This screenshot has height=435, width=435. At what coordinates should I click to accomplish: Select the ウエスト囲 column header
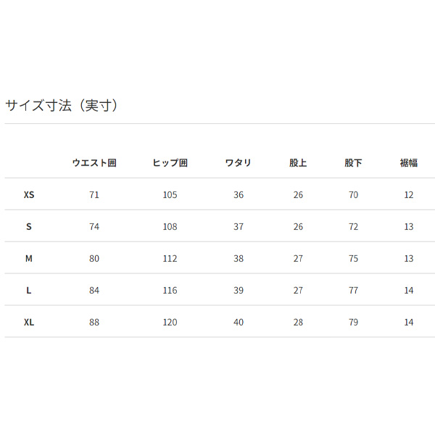click(x=94, y=163)
